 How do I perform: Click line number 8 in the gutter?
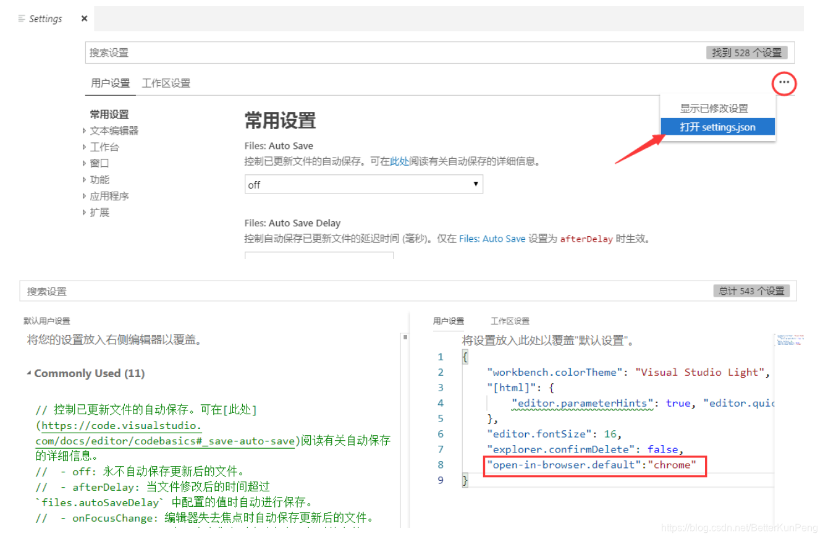coord(441,465)
